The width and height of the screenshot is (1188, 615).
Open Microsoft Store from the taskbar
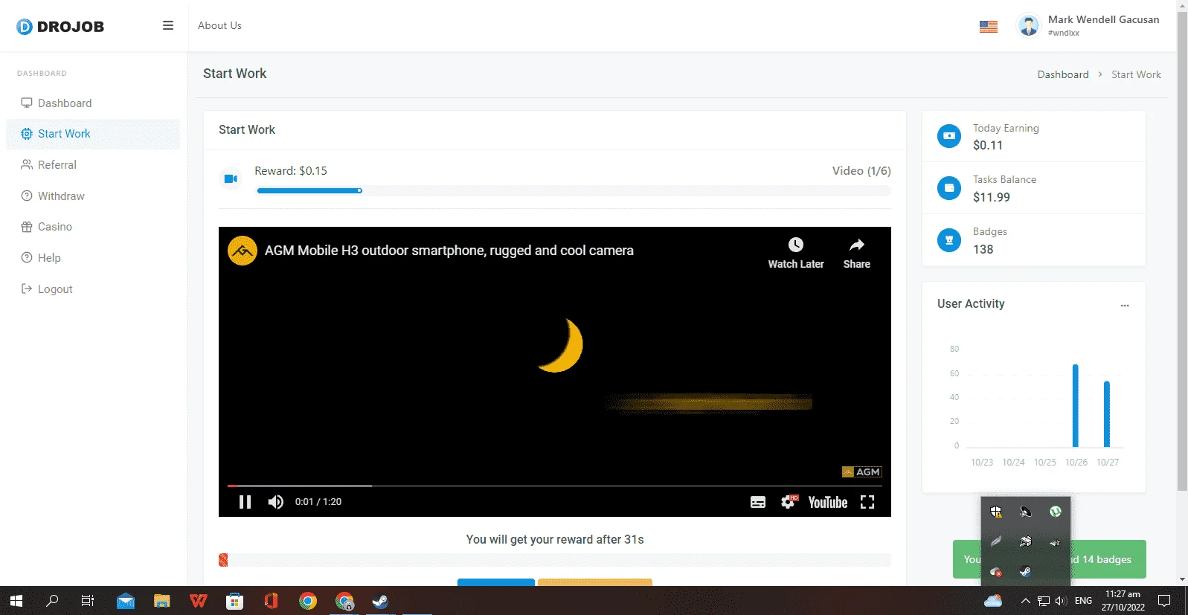coord(235,601)
